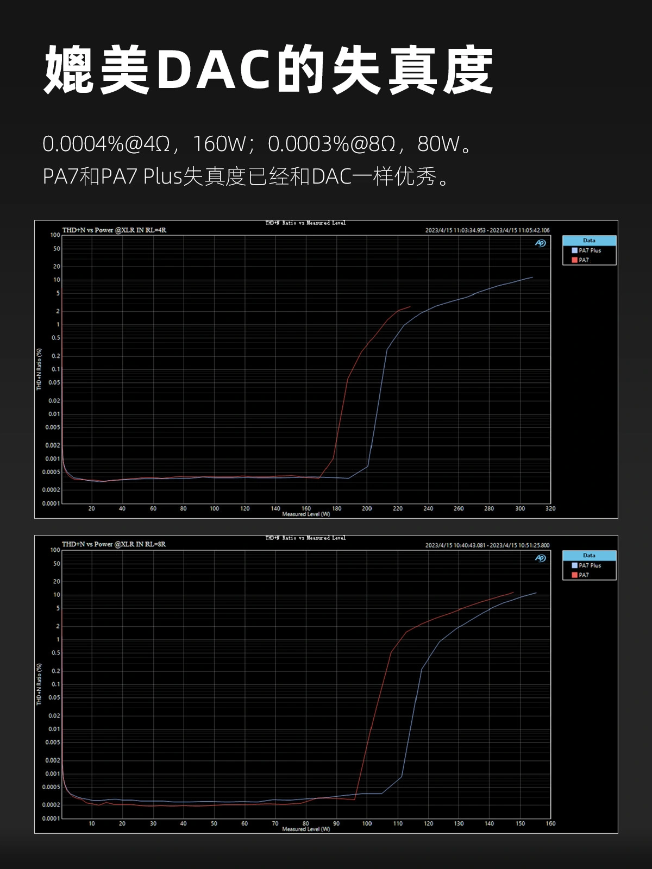Select red PA7 swatch in 8R legend
The height and width of the screenshot is (869, 652).
(574, 575)
